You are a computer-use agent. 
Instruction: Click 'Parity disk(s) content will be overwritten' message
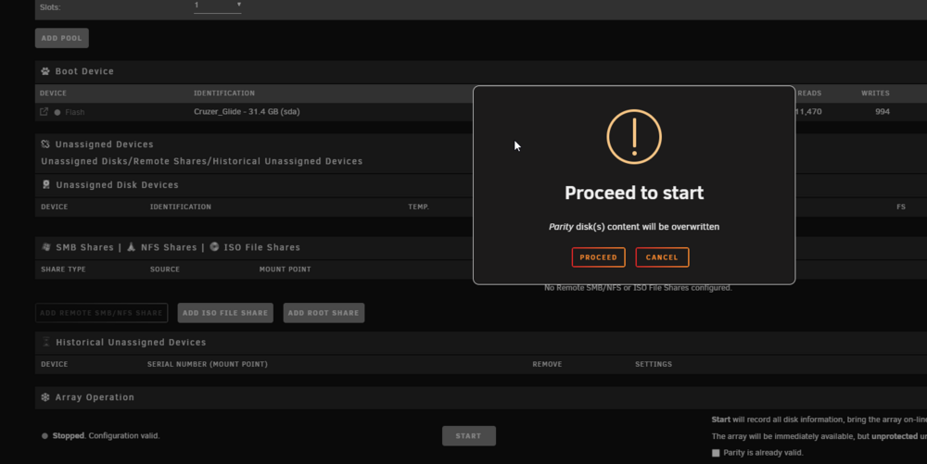click(x=634, y=227)
